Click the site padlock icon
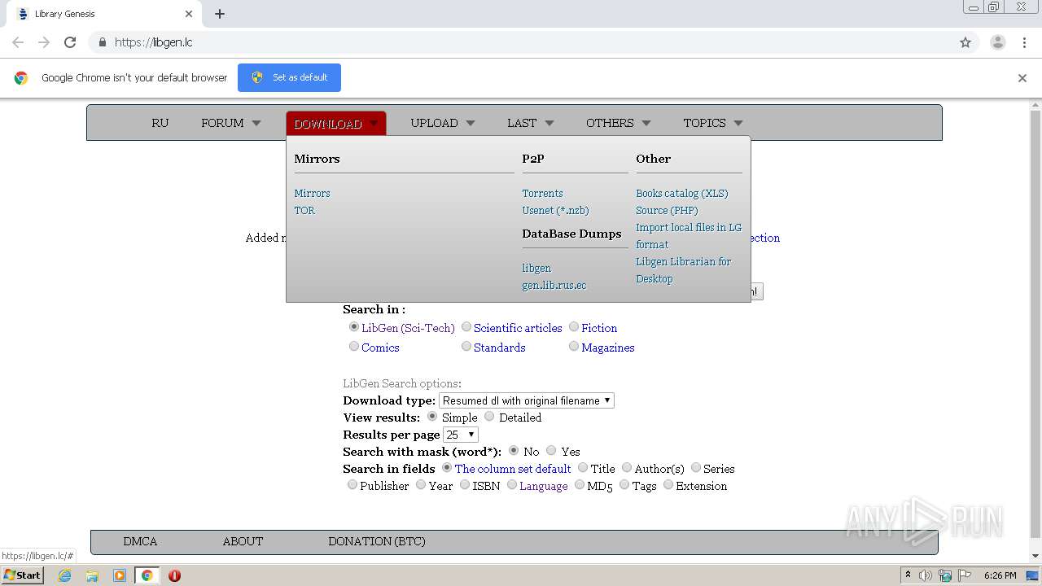 tap(102, 42)
